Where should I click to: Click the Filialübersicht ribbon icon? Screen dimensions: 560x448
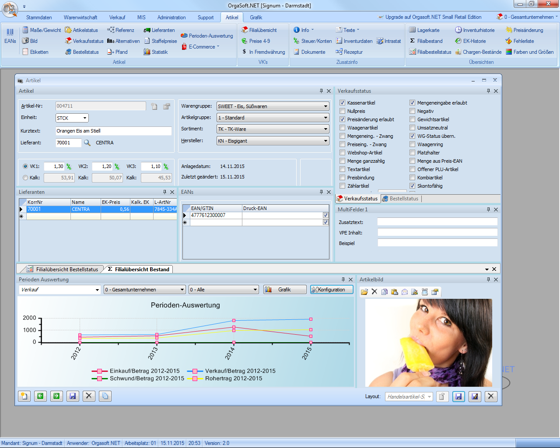coord(245,30)
